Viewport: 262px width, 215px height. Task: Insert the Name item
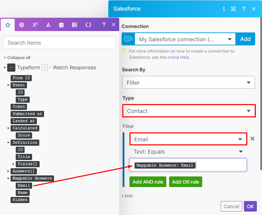click(23, 193)
